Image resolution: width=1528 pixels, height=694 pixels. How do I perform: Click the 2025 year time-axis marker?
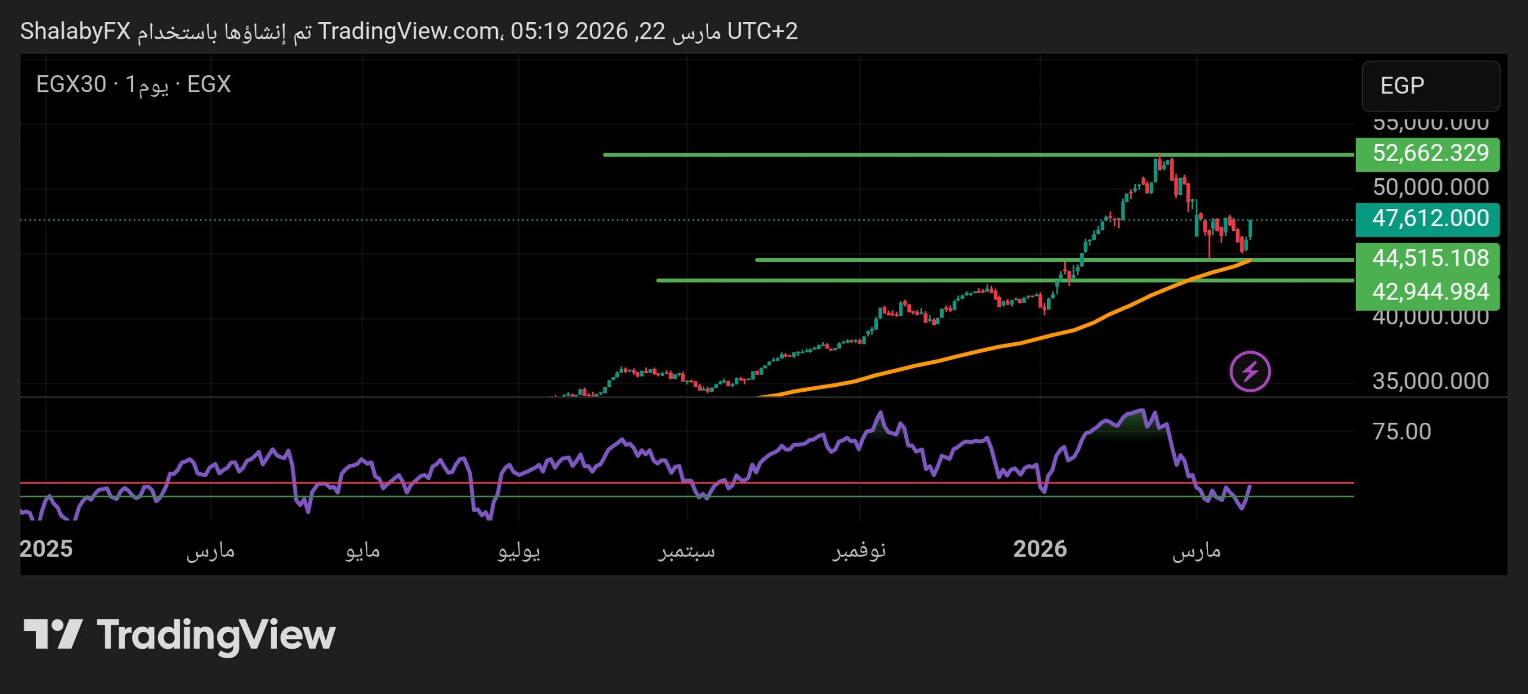tap(46, 549)
